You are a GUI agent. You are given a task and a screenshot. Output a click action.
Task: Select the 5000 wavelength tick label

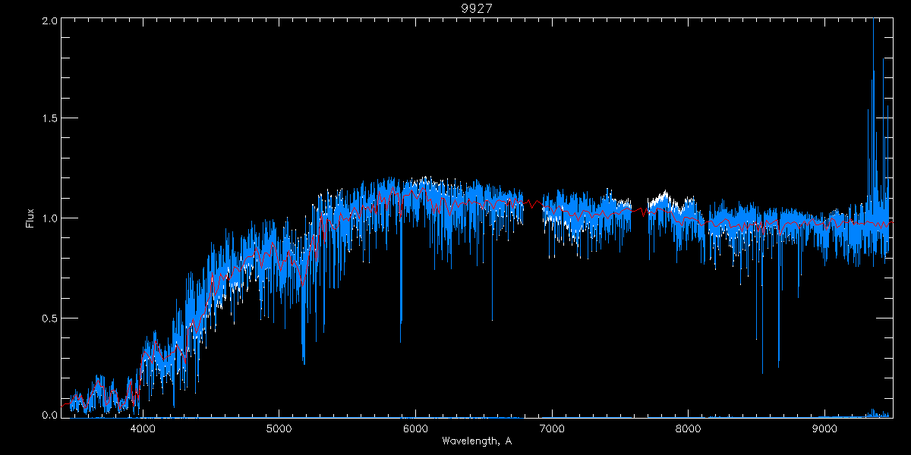(x=279, y=428)
